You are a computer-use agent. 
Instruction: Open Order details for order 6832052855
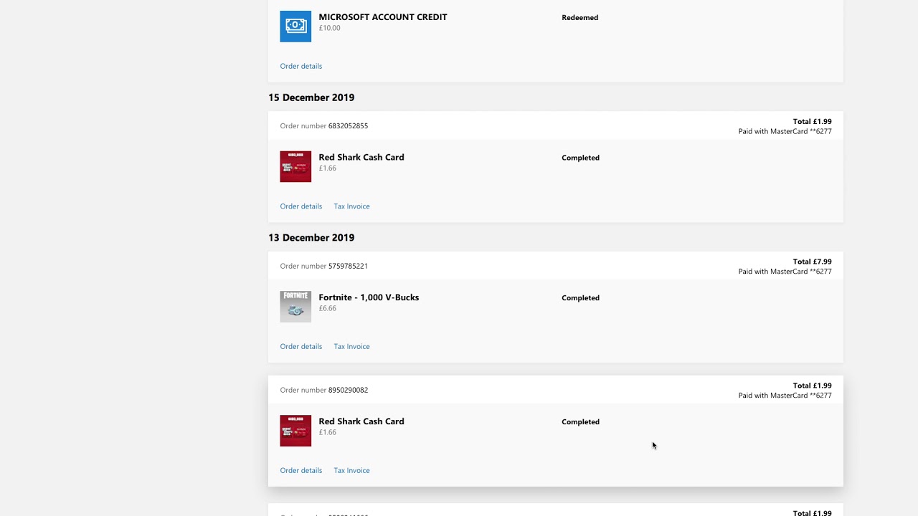click(x=301, y=206)
